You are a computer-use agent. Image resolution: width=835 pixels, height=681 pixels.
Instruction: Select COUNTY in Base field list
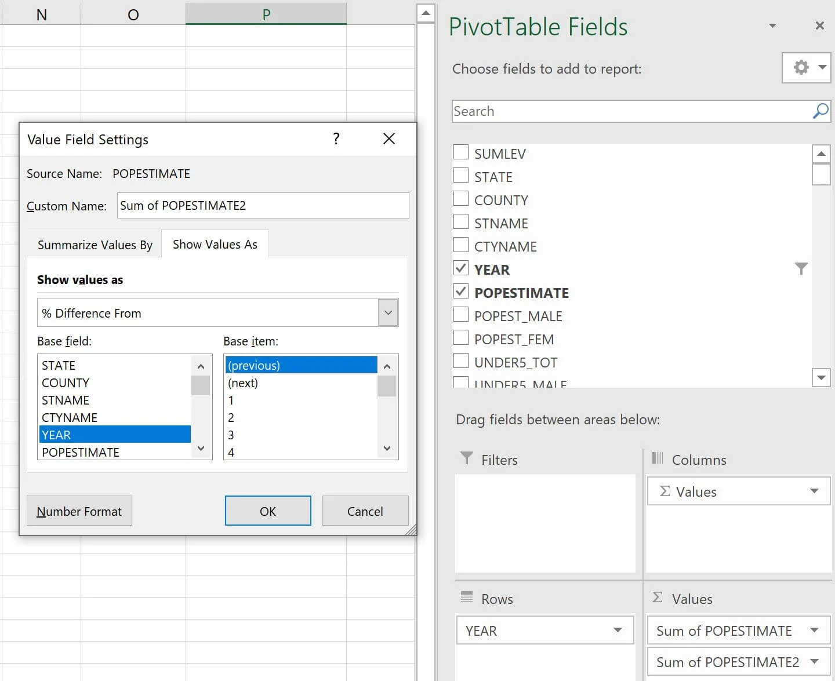coord(115,383)
